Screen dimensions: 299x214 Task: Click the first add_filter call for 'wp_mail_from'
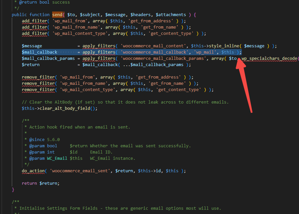tap(34, 21)
